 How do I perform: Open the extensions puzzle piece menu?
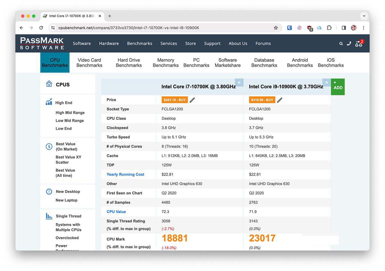click(329, 28)
